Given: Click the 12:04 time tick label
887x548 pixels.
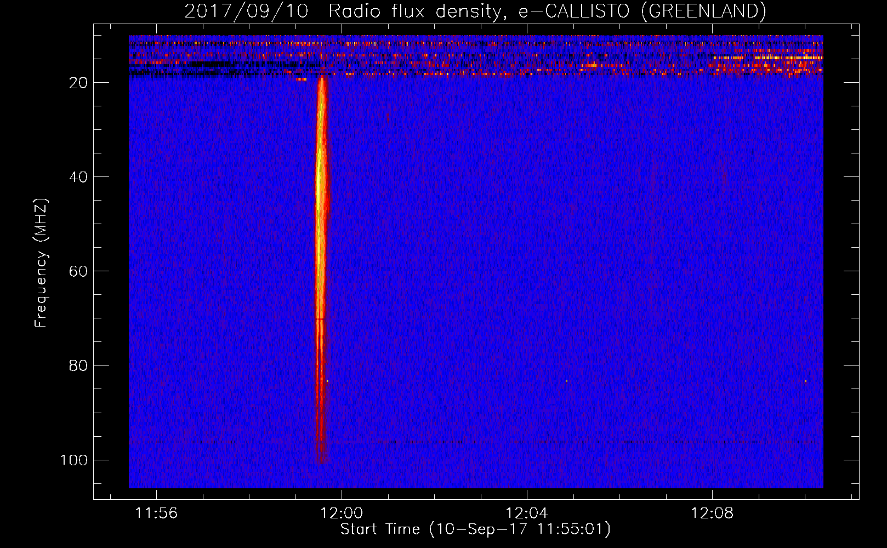Looking at the screenshot, I should pos(527,513).
